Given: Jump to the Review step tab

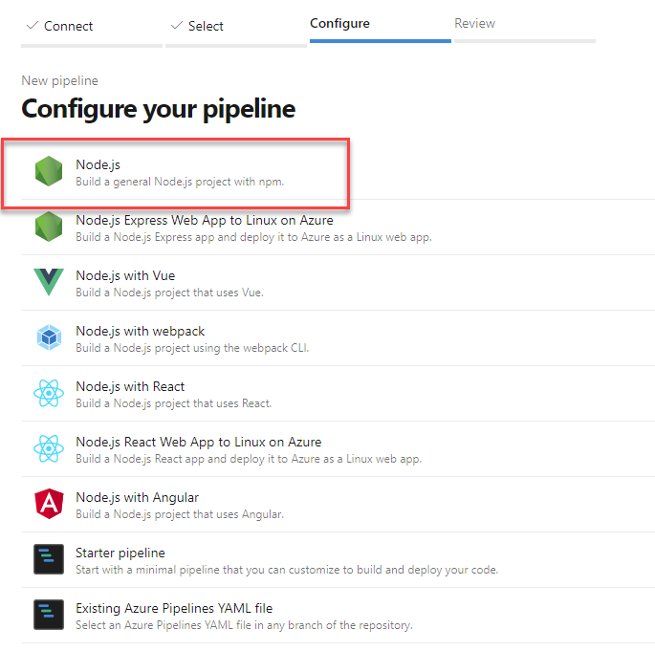Looking at the screenshot, I should pos(475,24).
